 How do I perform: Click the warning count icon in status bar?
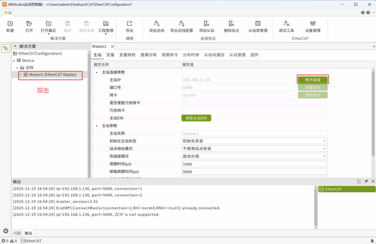(x=12, y=241)
